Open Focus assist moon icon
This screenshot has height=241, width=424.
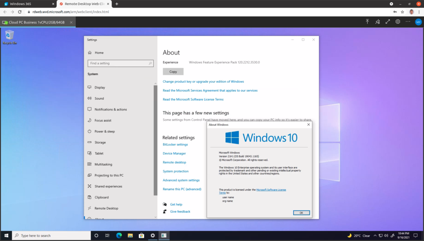pos(89,120)
